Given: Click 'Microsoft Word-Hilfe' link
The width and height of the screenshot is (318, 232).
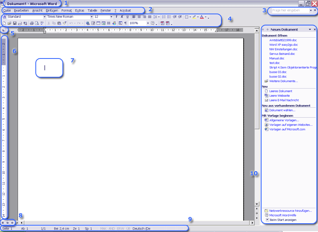Looking at the screenshot, I should tap(283, 215).
